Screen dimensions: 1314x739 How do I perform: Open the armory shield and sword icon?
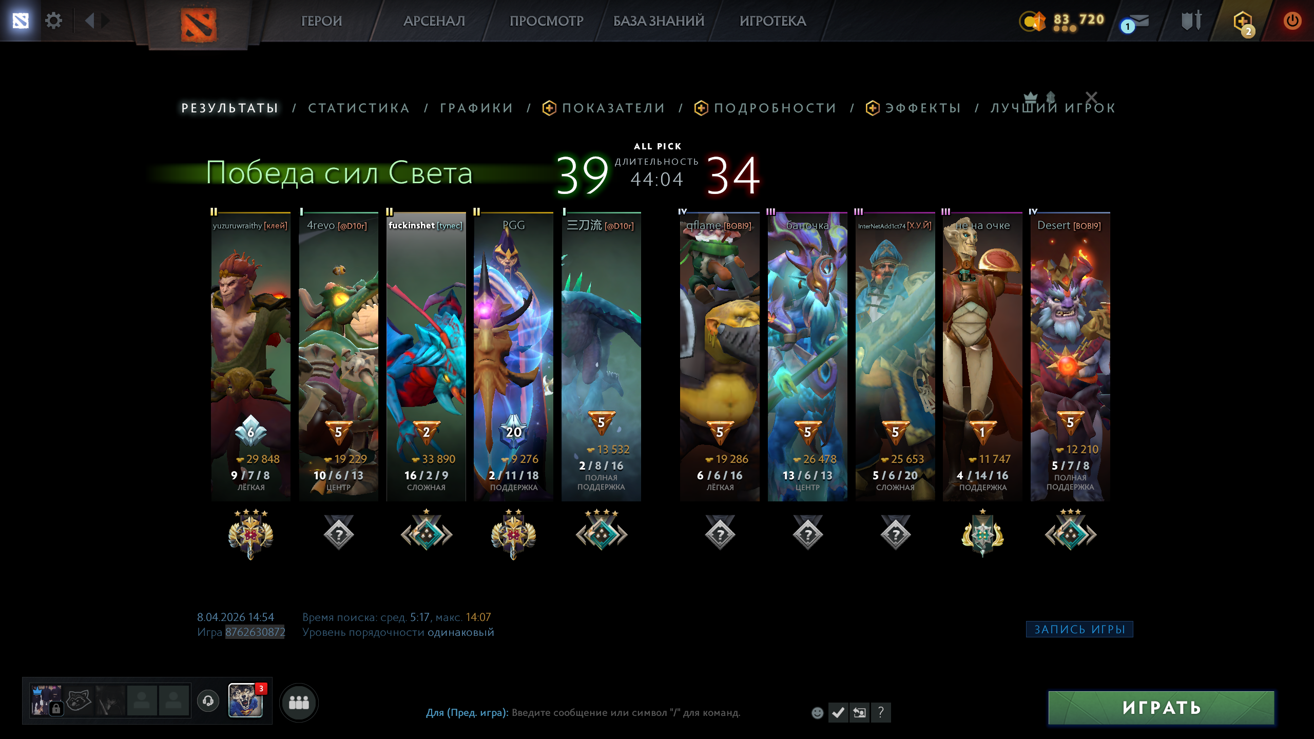pos(1191,21)
